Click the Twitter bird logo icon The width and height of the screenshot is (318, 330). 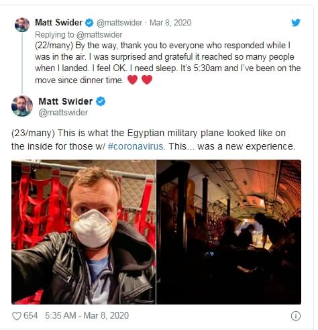tap(296, 23)
